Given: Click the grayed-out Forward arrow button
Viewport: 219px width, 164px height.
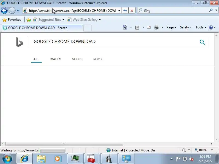Looking at the screenshot, I should click(12, 10).
